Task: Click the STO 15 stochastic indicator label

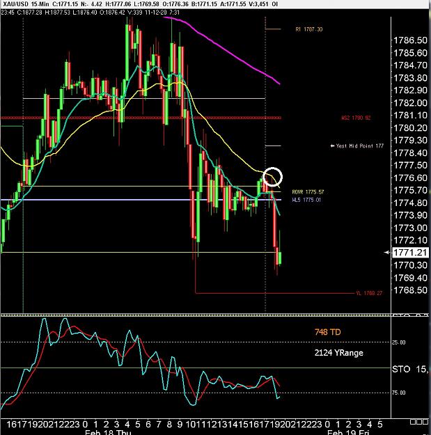Action: click(x=410, y=370)
